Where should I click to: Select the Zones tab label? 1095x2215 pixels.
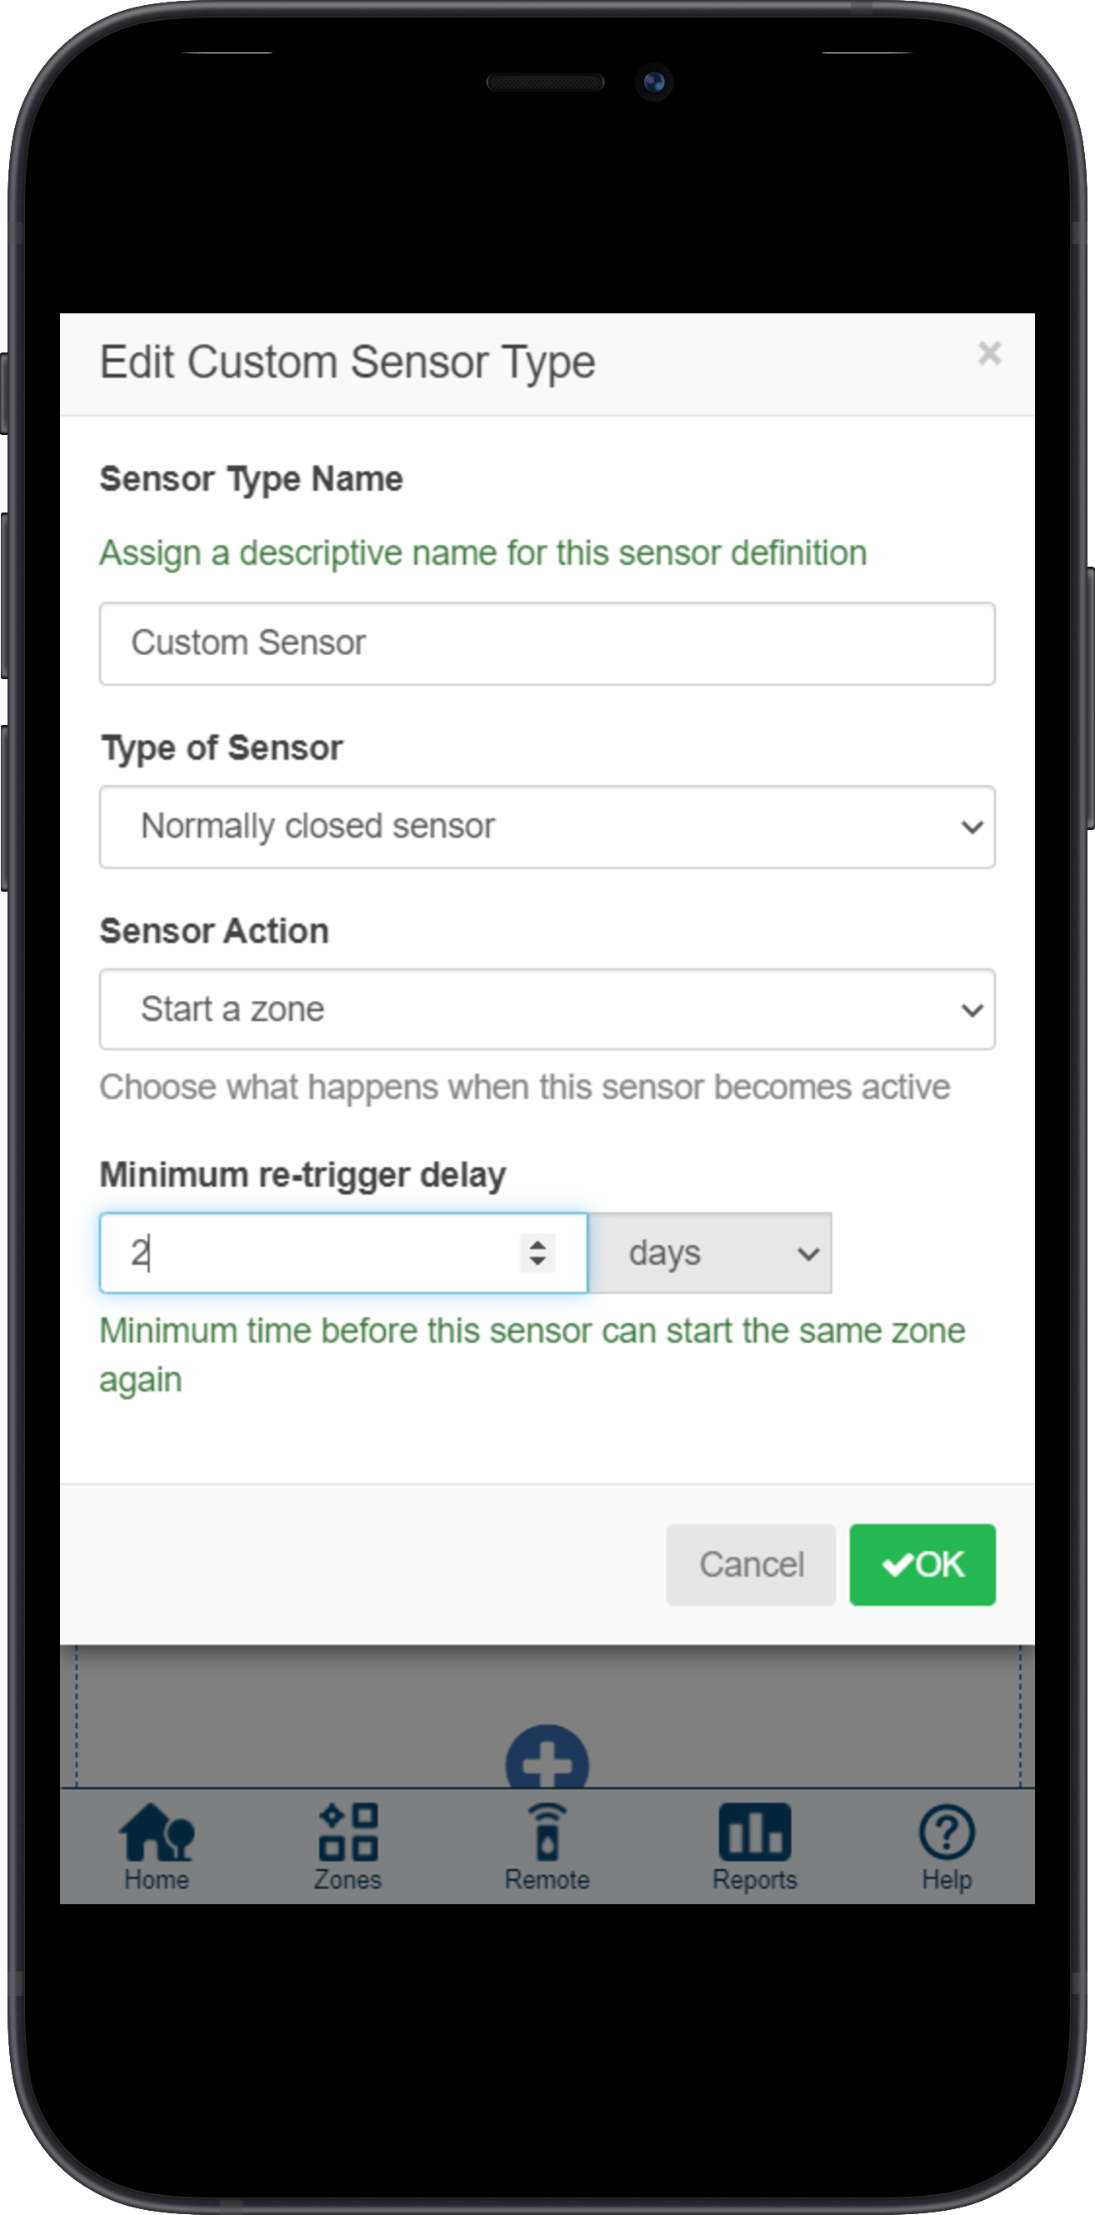pos(347,1880)
